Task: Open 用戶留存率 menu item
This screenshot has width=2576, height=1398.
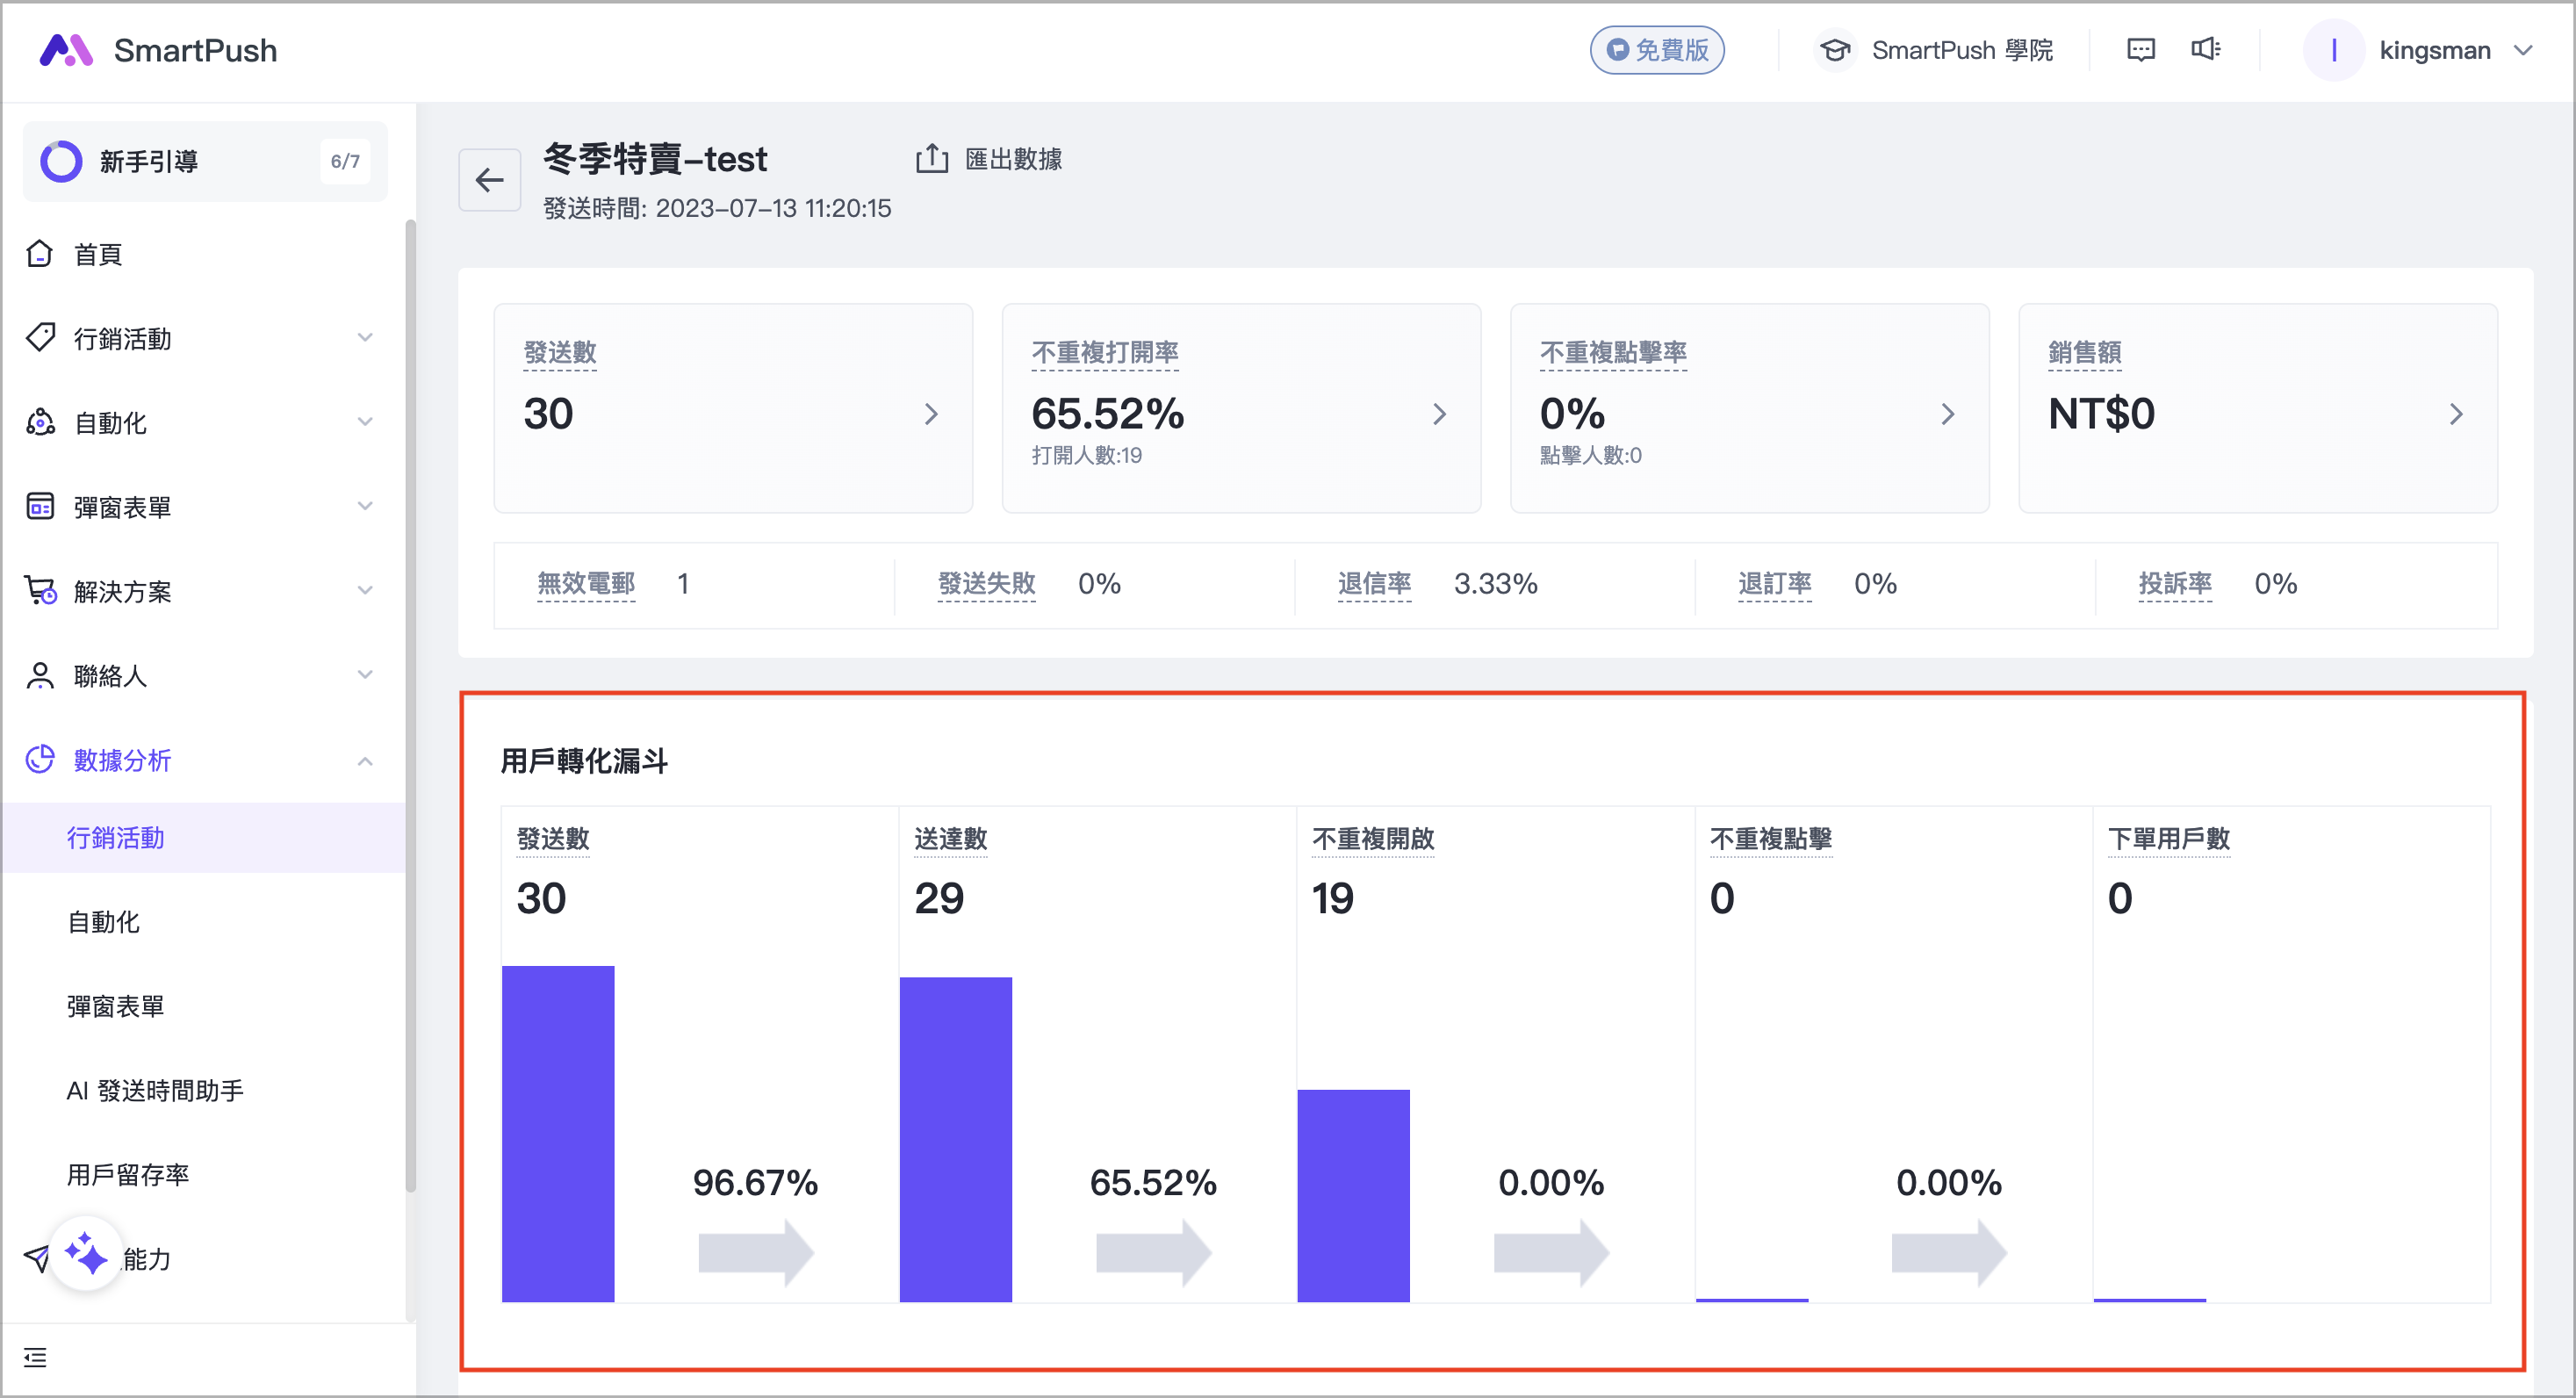Action: click(x=203, y=1174)
